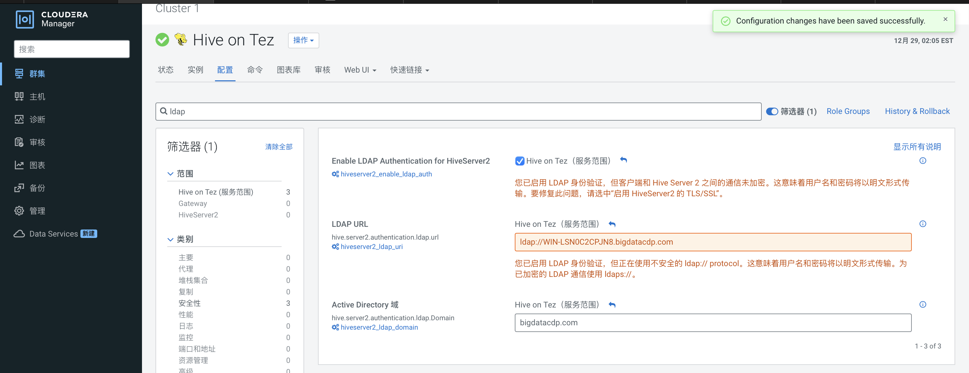Open the 图表 (Charts) sidebar icon

pyautogui.click(x=37, y=165)
